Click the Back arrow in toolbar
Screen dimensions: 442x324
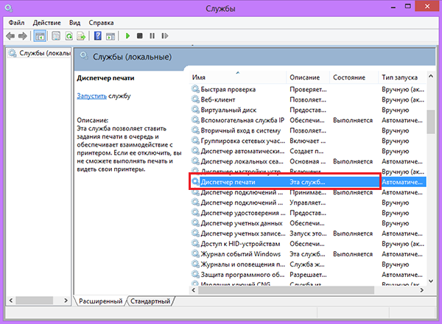pos(11,35)
